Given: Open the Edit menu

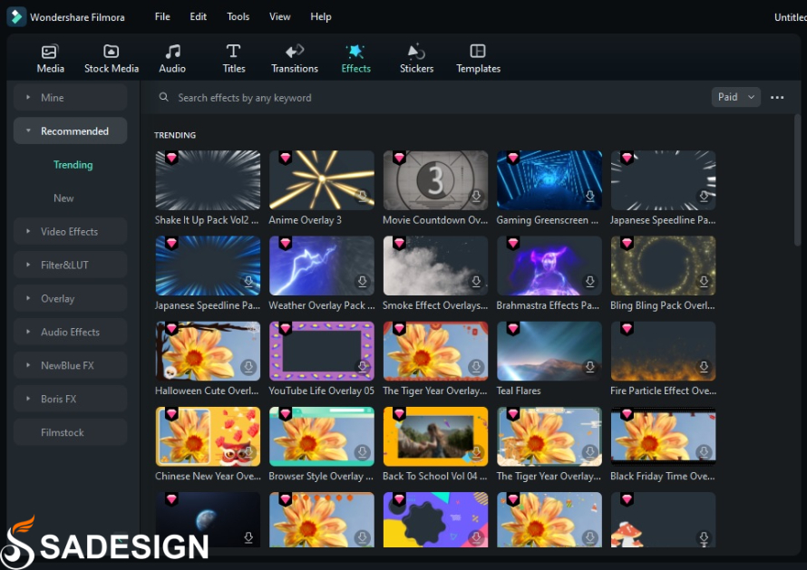Looking at the screenshot, I should (199, 16).
